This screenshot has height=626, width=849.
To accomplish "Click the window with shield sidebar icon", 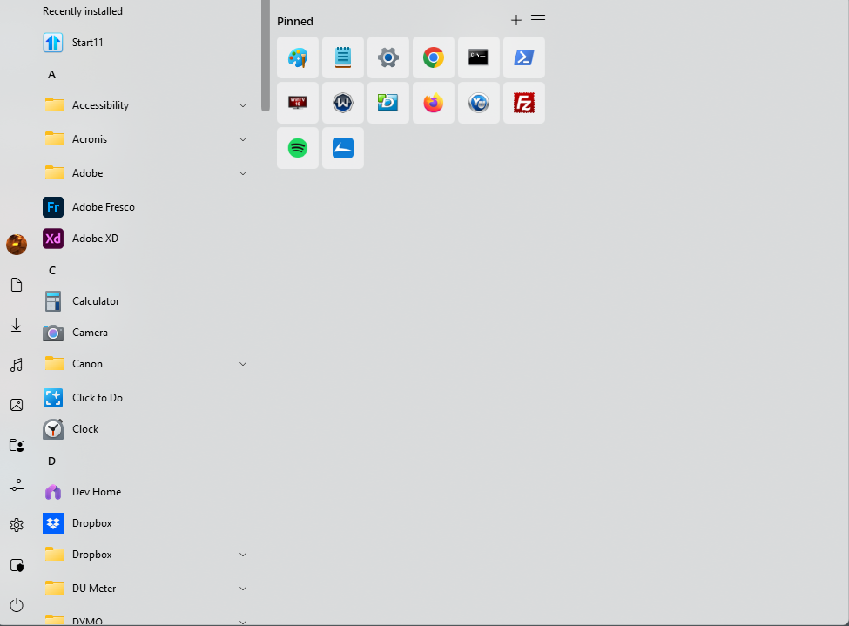I will (x=17, y=565).
